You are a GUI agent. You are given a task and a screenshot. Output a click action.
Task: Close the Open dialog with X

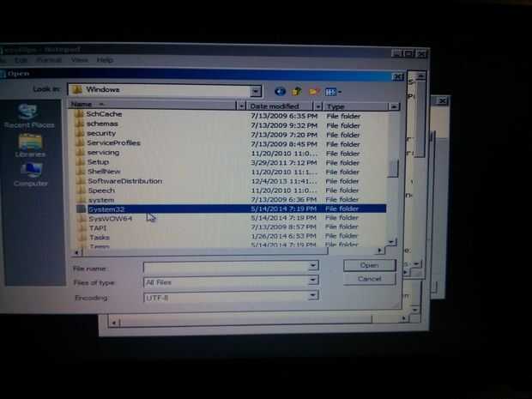click(397, 77)
